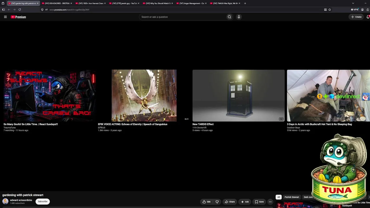
Task: Open the TARDIS video thumbnail
Action: [x=238, y=95]
